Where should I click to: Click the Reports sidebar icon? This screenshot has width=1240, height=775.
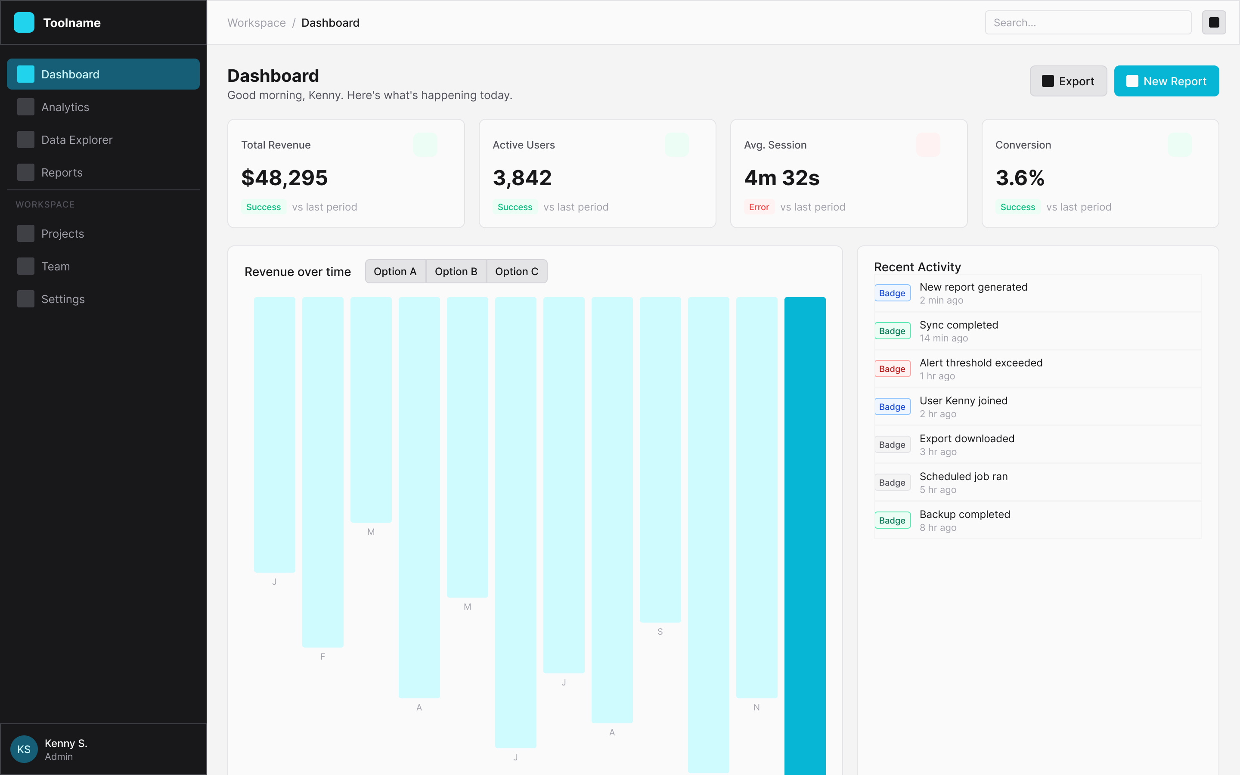(26, 173)
